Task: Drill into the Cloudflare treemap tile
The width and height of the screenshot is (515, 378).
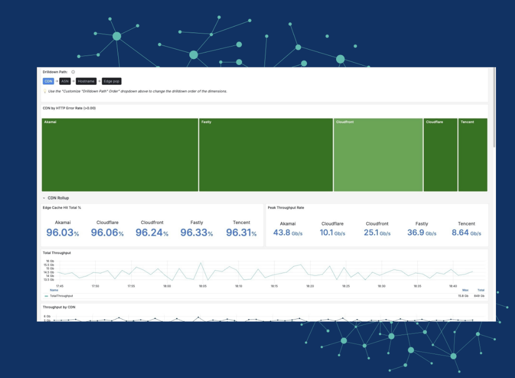Action: [440, 155]
